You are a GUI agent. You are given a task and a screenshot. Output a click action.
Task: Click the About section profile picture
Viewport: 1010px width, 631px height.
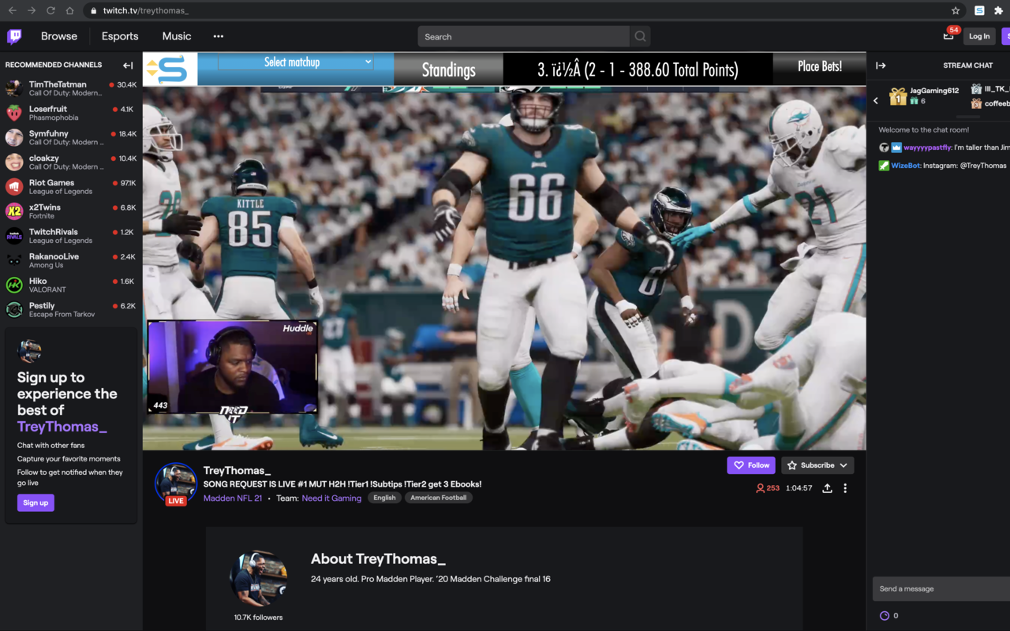(258, 579)
